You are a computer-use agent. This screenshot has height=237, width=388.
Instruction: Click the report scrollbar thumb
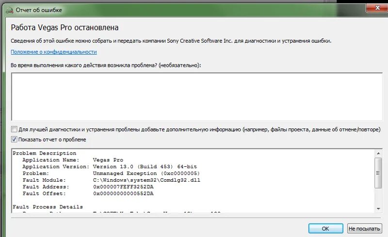pyautogui.click(x=378, y=173)
